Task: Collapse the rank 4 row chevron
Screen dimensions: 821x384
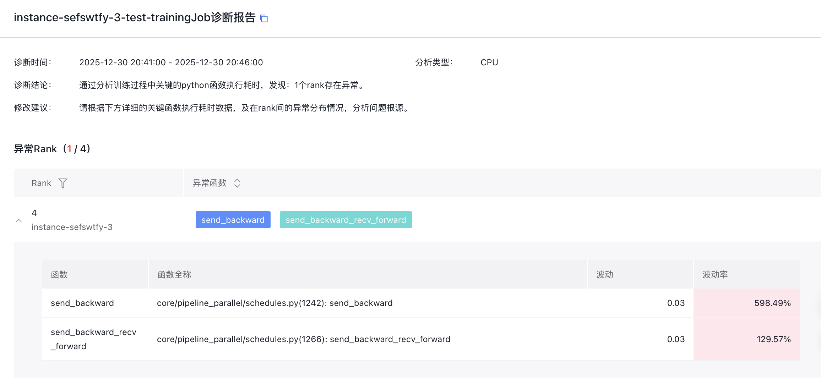Action: click(x=19, y=221)
